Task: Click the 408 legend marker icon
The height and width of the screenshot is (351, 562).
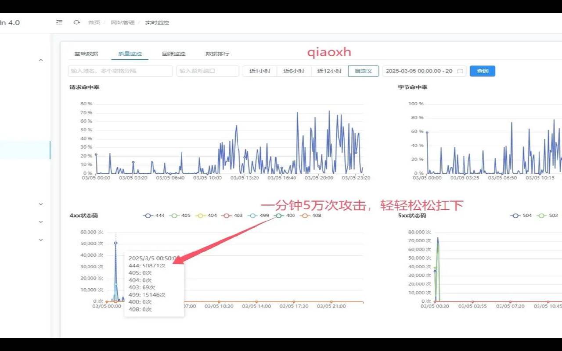Action: pos(305,215)
